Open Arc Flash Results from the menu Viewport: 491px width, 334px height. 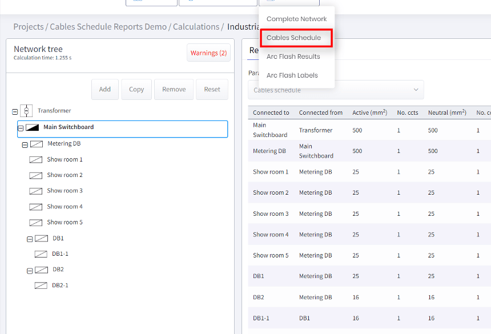click(294, 57)
